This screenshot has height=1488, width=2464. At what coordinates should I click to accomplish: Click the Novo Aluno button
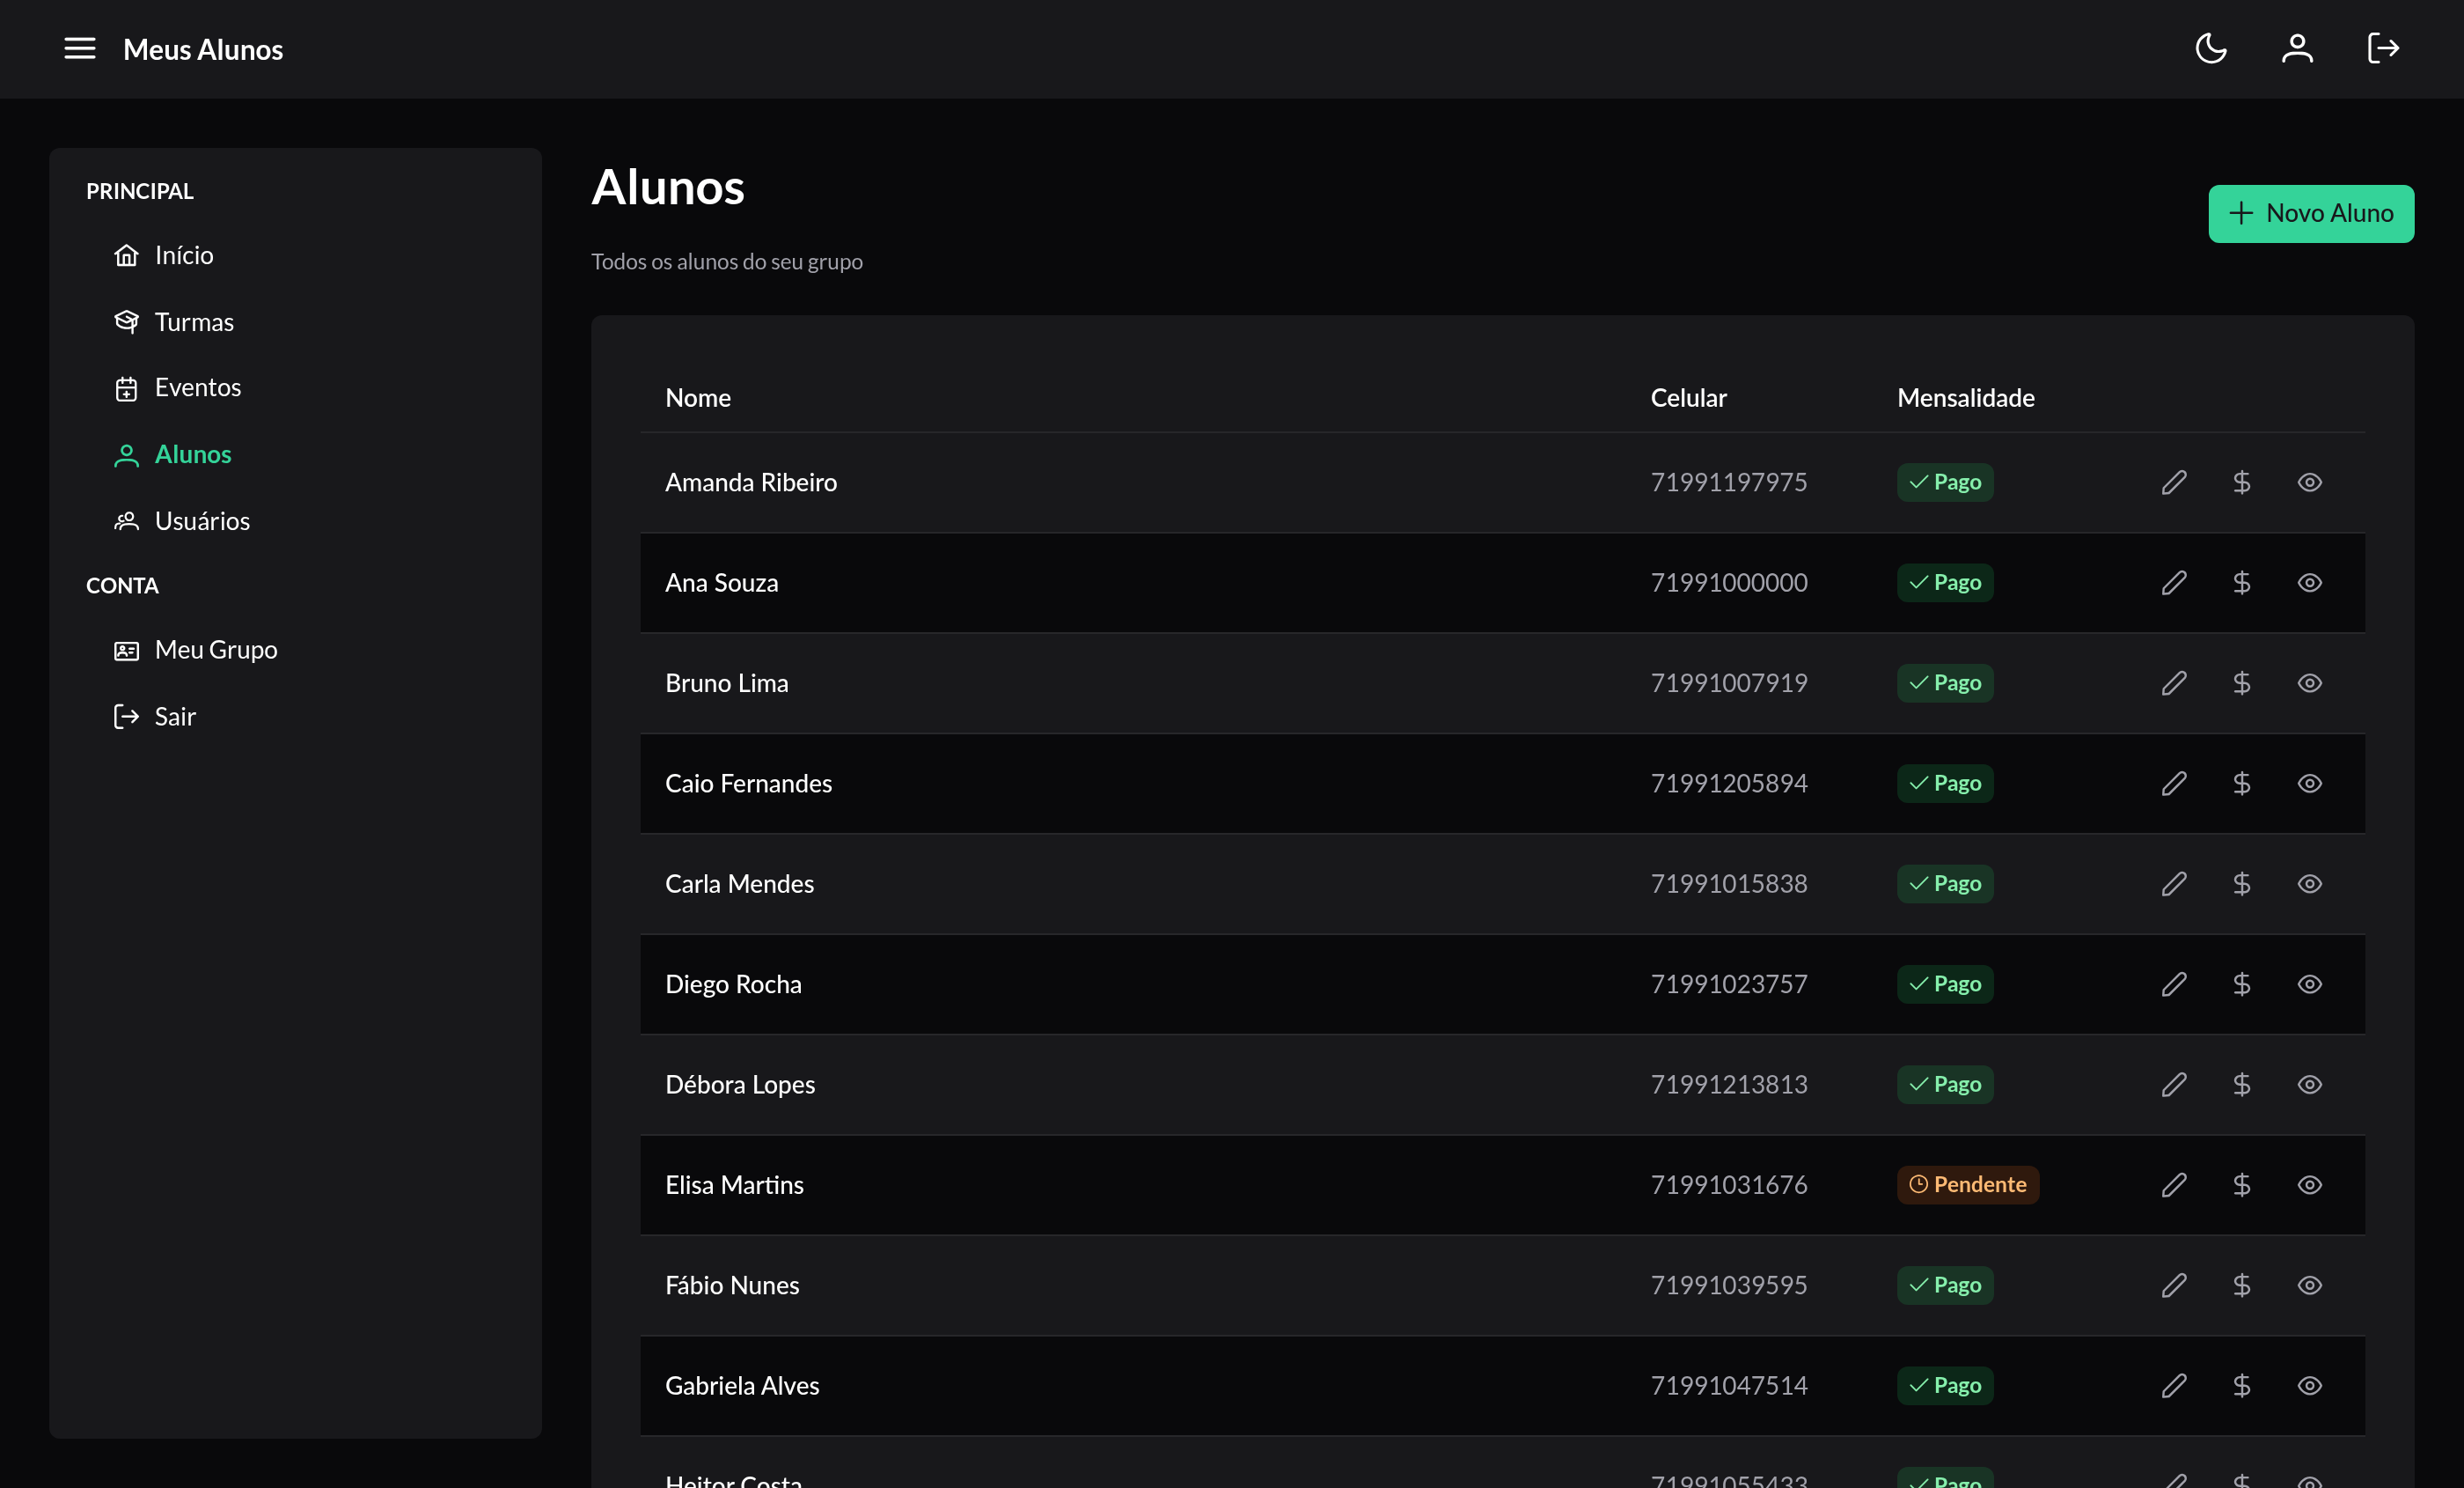(2311, 213)
